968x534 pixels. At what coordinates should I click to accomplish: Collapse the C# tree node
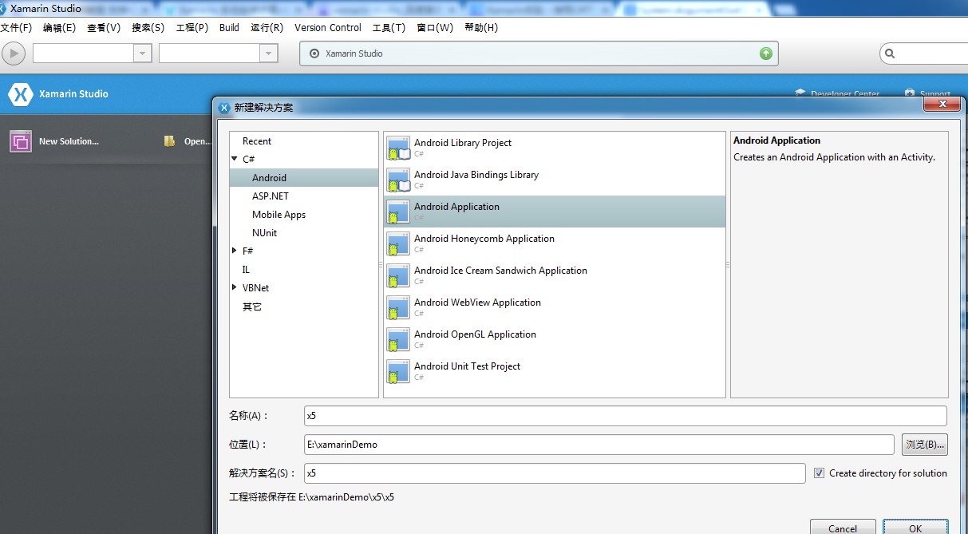[235, 159]
